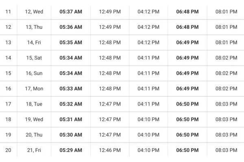This screenshot has height=162, width=244.
Task: Select the "14, Fri" date cell
Action: [x=34, y=43]
